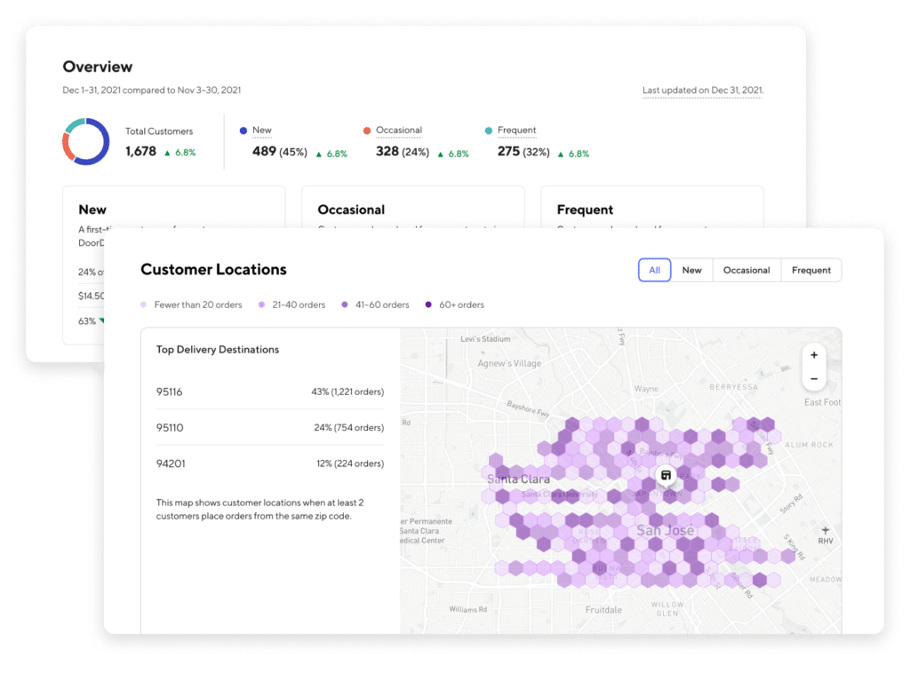Switch to the New customers filter tab
The height and width of the screenshot is (673, 910).
click(691, 270)
